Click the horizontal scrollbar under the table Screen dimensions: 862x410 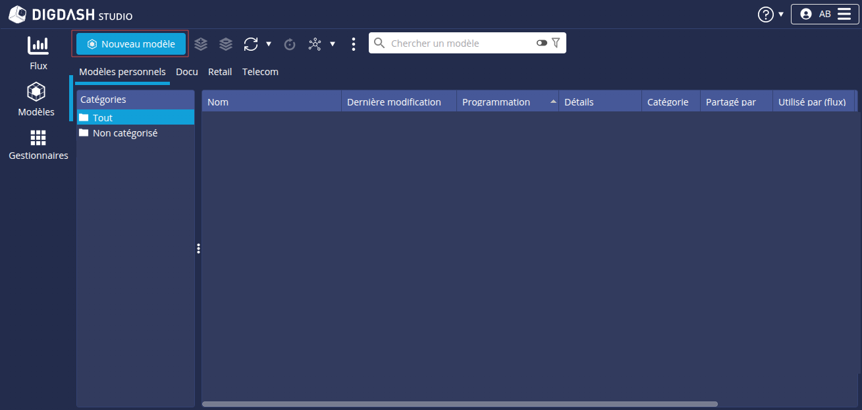pyautogui.click(x=459, y=404)
